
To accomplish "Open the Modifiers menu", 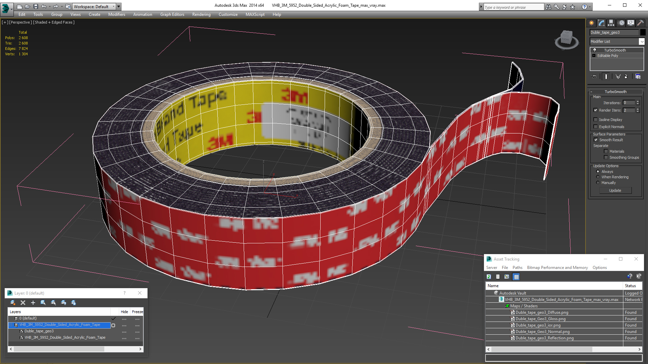I will (116, 14).
